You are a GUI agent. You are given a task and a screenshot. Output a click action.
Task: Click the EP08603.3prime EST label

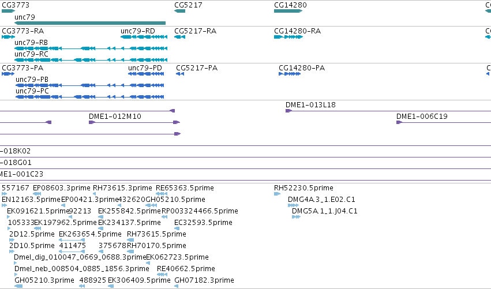[x=61, y=188]
